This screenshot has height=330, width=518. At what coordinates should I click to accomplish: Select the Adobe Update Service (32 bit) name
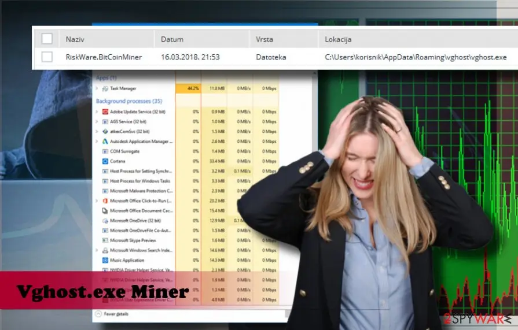(137, 112)
